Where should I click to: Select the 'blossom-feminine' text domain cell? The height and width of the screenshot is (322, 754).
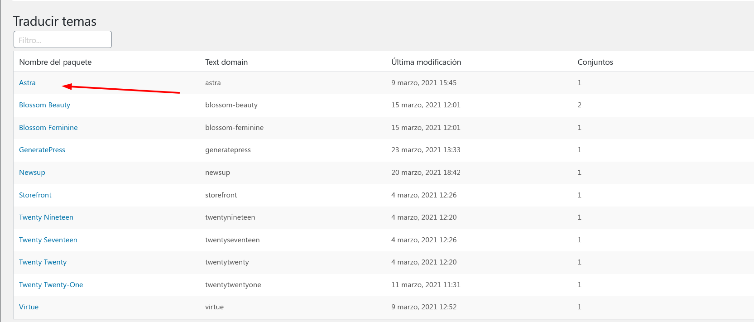[234, 128]
